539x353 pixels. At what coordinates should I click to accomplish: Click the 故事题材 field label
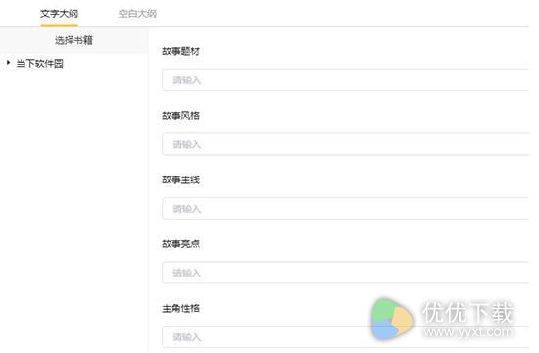[181, 51]
